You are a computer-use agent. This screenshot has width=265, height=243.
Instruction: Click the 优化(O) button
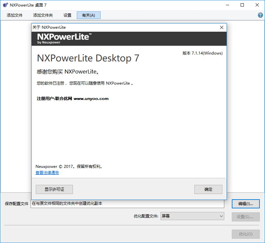pyautogui.click(x=245, y=234)
